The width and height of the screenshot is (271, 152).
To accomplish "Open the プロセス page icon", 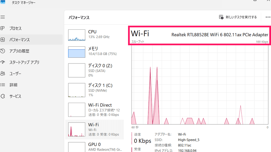I will (3, 28).
